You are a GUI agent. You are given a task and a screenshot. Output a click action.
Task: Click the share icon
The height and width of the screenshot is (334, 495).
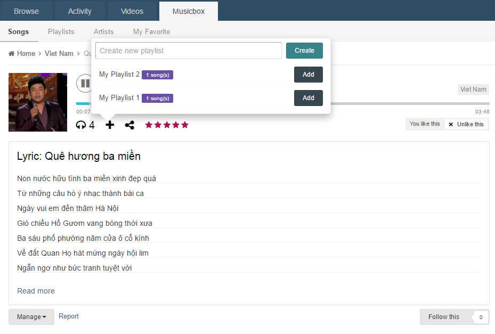click(129, 125)
